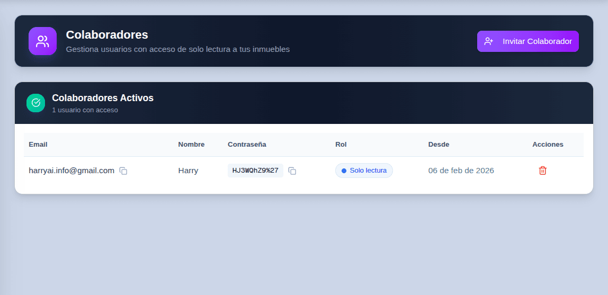Click the purple Colaboradores users icon
The image size is (608, 295).
coord(42,41)
